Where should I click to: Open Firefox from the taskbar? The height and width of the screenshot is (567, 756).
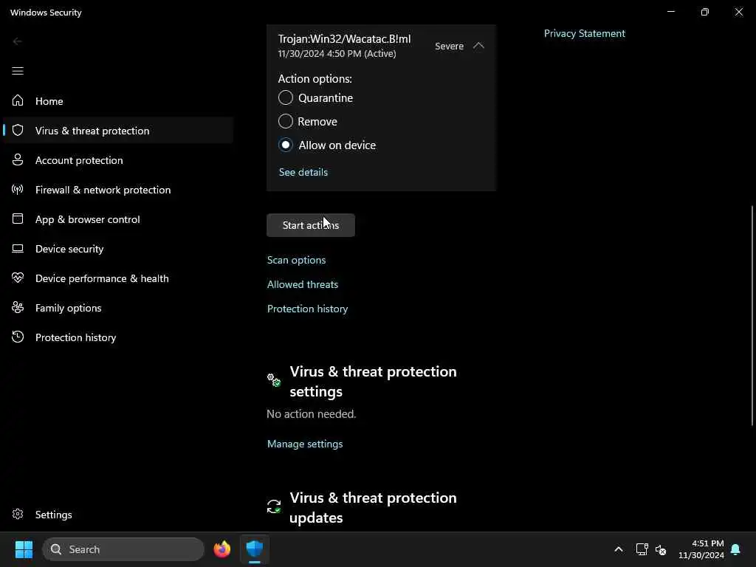pos(221,549)
